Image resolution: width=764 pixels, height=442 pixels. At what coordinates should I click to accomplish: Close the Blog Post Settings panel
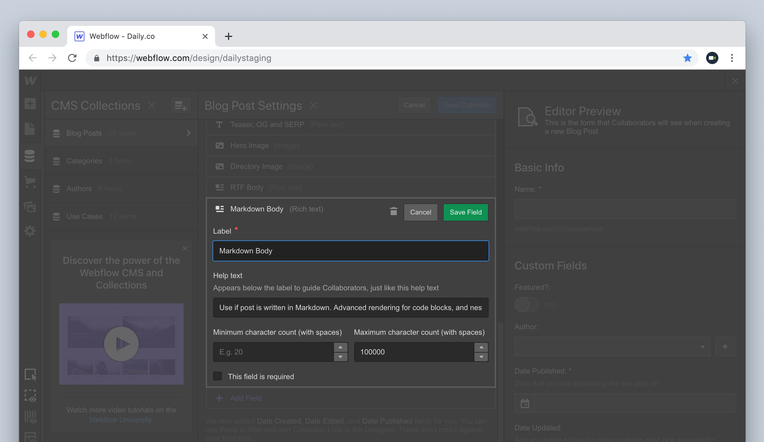coord(313,106)
